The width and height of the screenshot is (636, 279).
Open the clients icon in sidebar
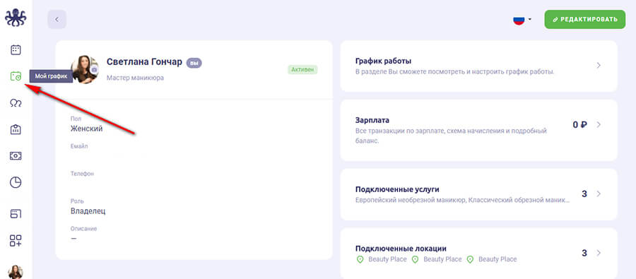(16, 103)
